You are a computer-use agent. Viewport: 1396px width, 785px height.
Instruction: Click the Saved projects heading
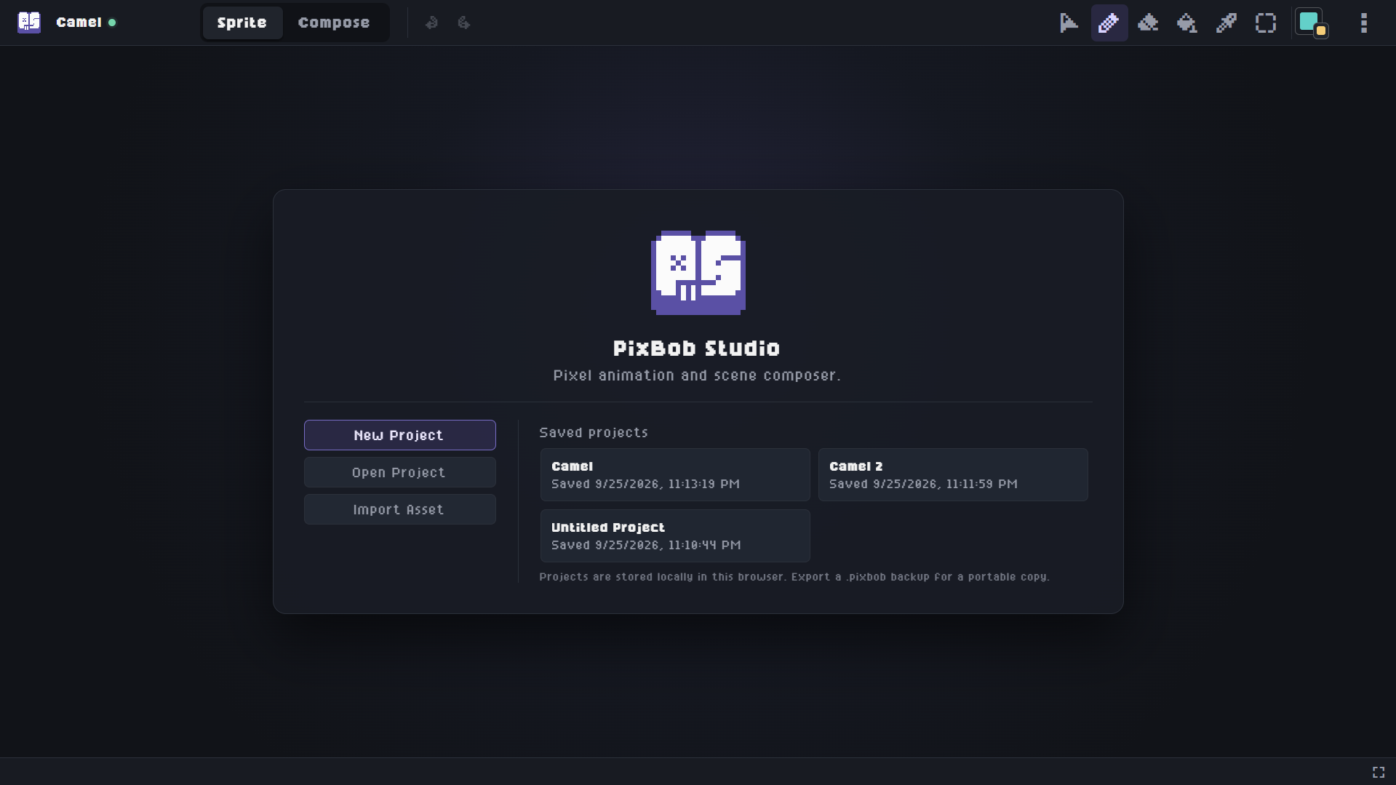point(594,432)
